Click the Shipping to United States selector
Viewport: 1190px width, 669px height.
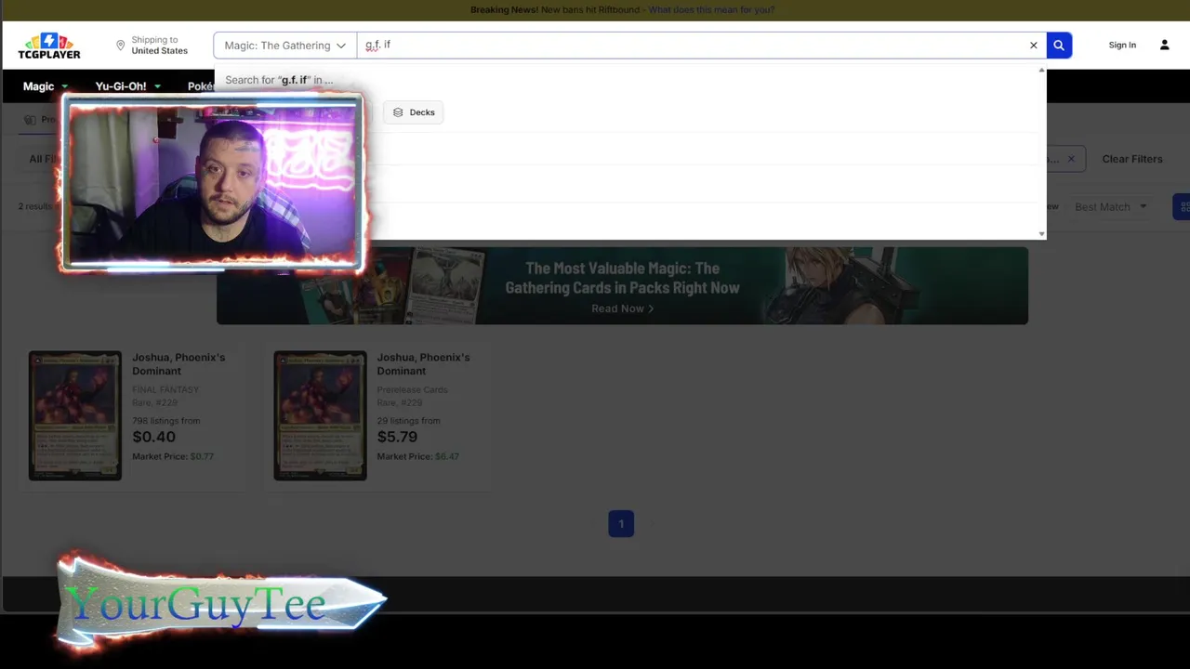click(x=152, y=46)
